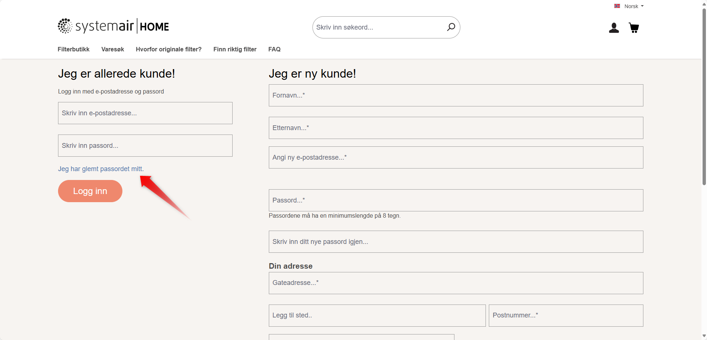Open the user account icon
This screenshot has height=340, width=707.
[x=614, y=28]
